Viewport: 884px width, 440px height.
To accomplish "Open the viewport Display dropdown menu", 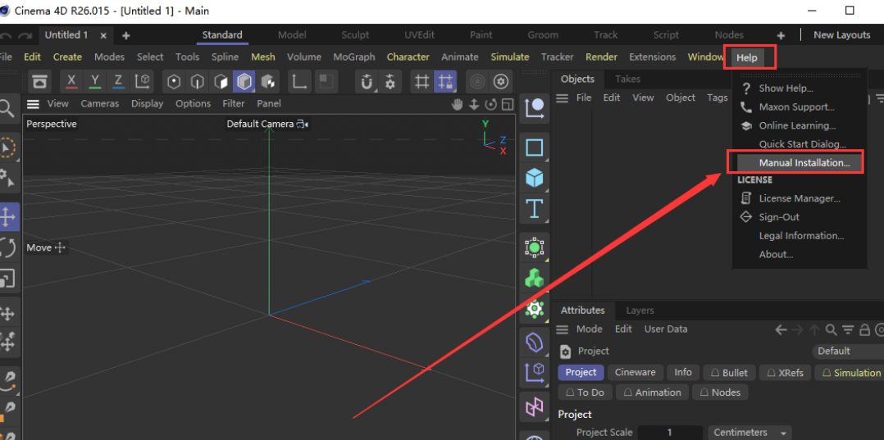I will 147,104.
